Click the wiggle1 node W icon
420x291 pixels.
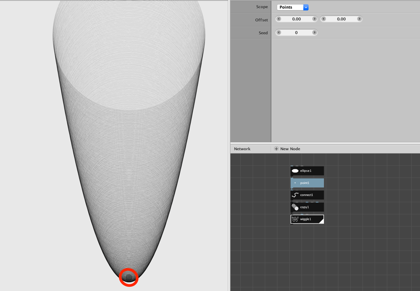[x=295, y=219]
